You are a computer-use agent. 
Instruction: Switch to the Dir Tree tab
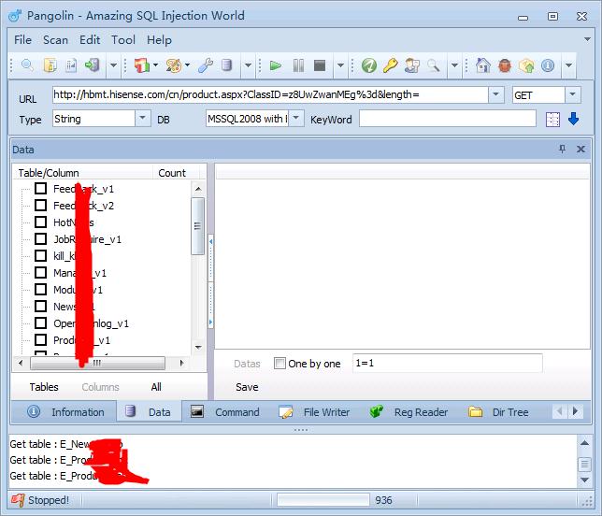[498, 411]
